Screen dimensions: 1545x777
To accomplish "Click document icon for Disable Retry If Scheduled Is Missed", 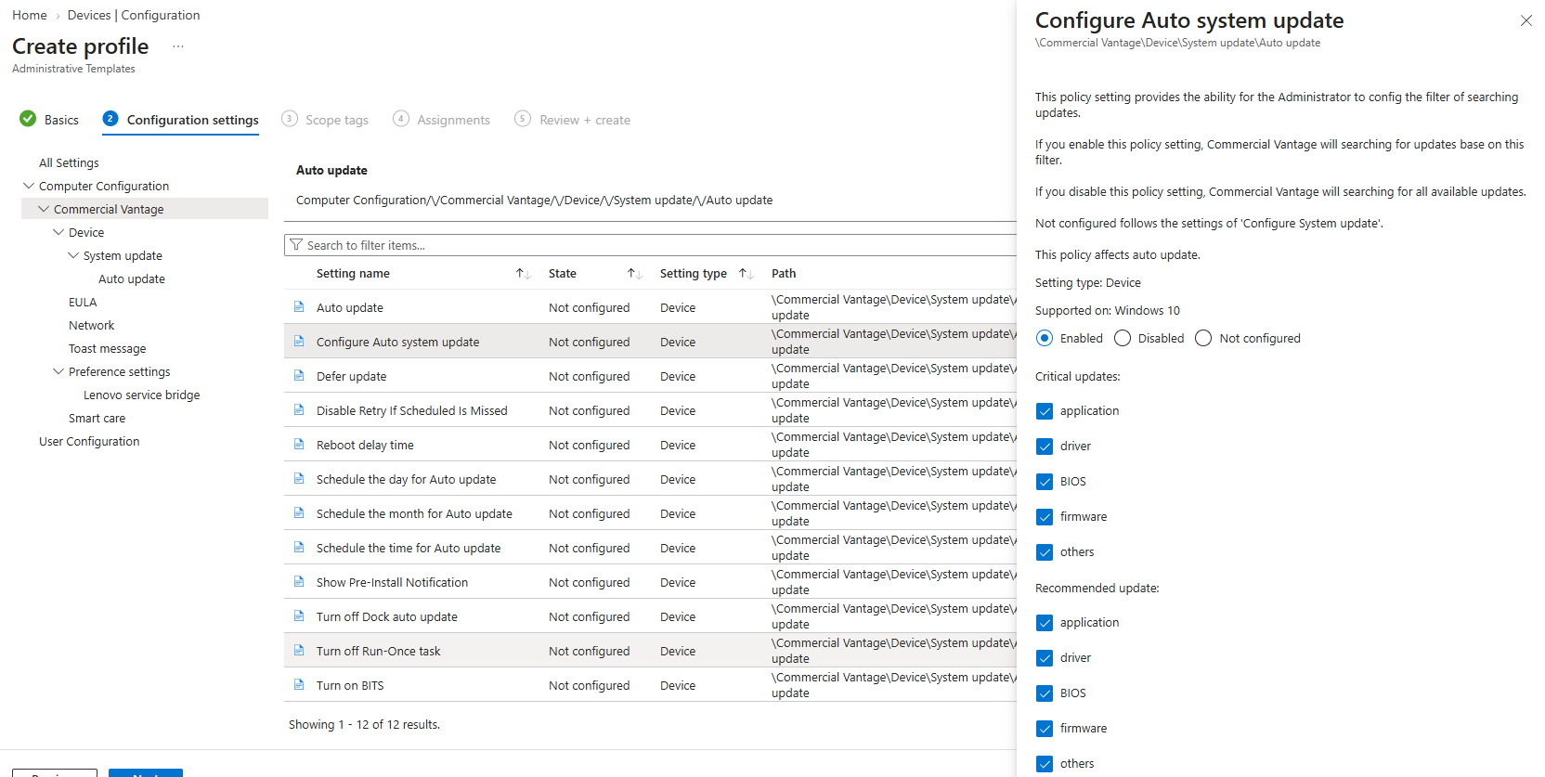I will tap(299, 410).
